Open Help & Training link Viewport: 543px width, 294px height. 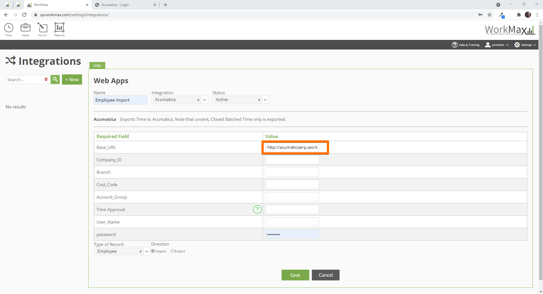click(466, 45)
